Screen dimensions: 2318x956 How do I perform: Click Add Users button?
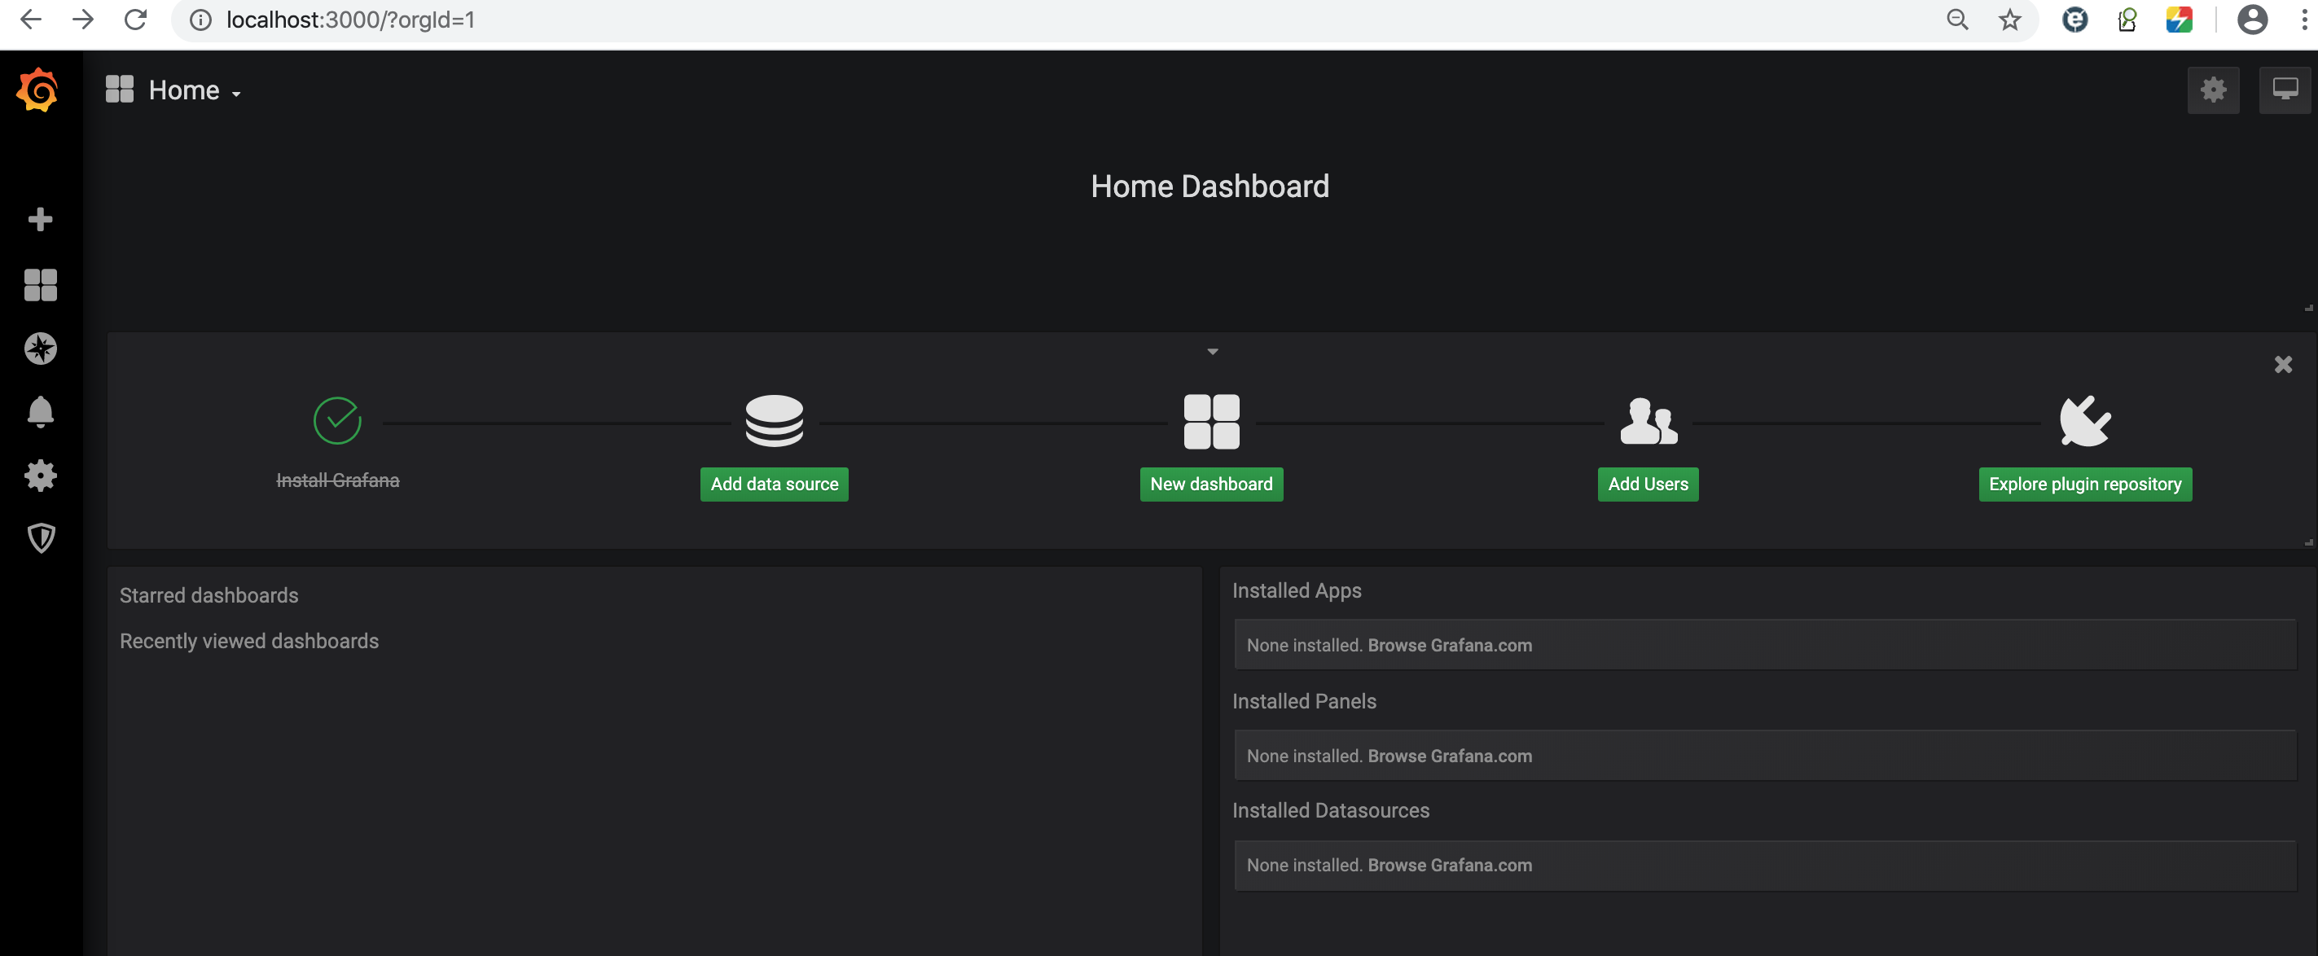[x=1648, y=484]
